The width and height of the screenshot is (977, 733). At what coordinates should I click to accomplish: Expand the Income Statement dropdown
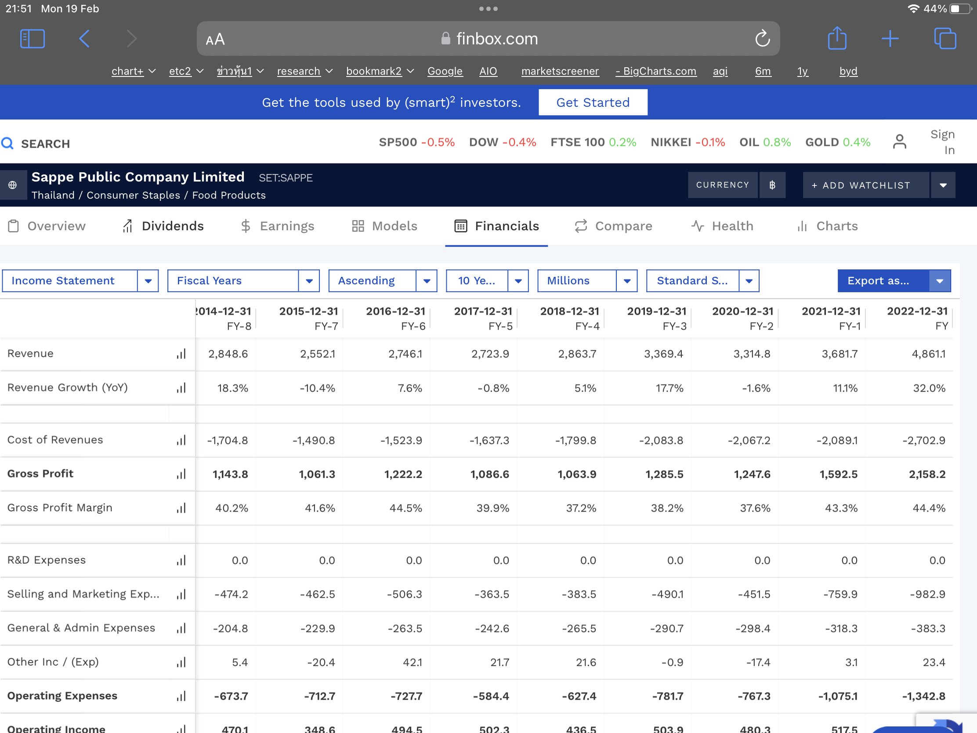coord(148,281)
